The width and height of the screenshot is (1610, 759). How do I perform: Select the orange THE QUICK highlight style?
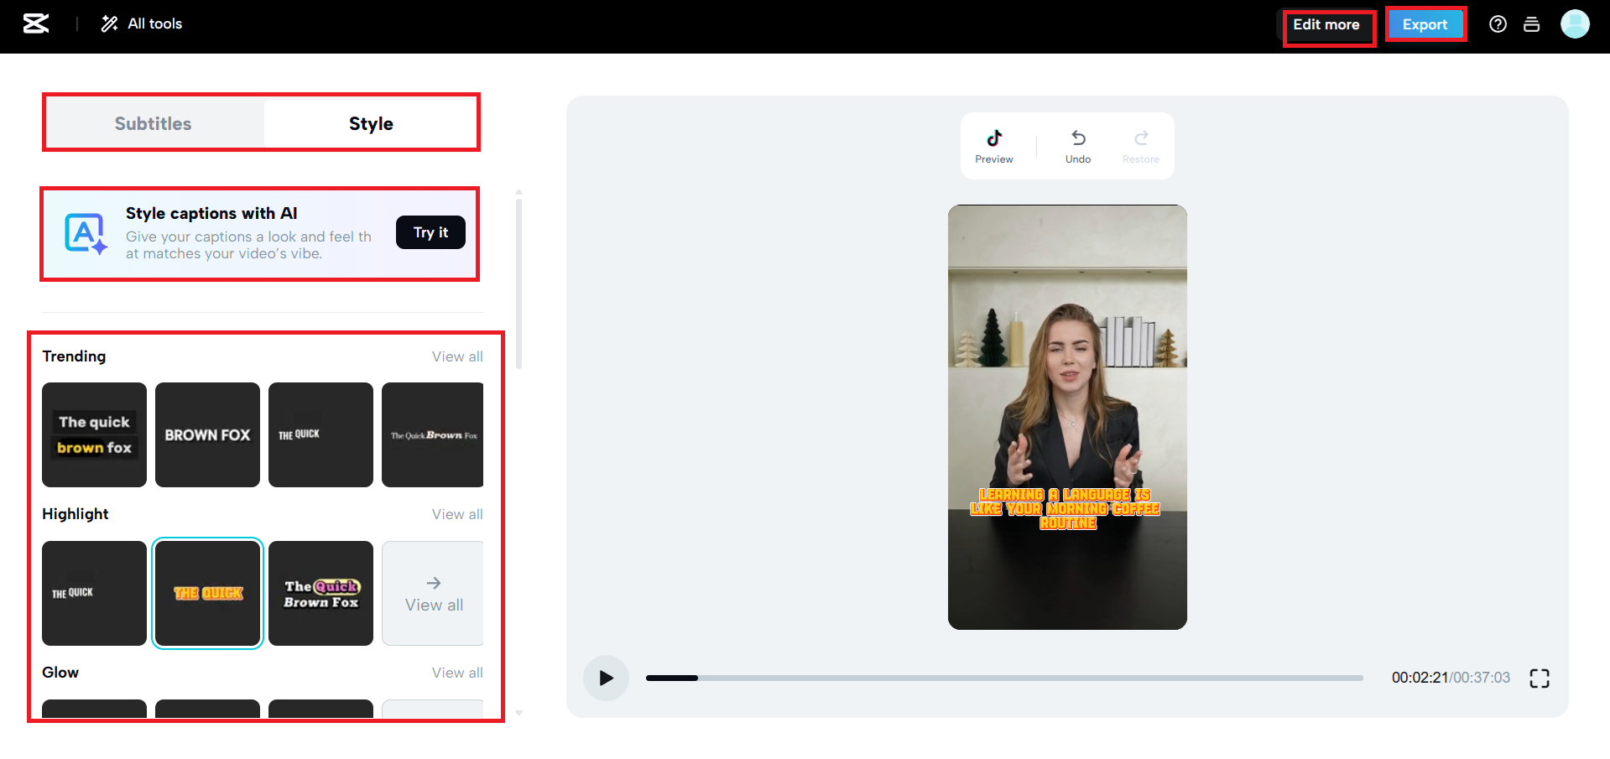(207, 593)
